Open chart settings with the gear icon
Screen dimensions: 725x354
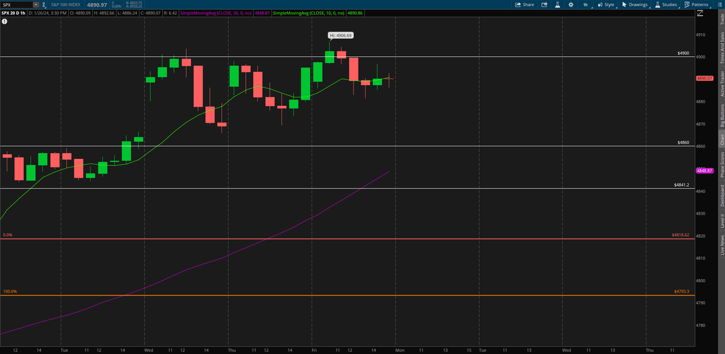570,4
